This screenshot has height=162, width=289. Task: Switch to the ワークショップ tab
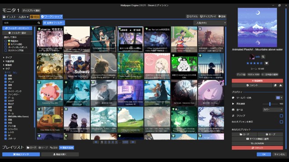click(x=51, y=17)
